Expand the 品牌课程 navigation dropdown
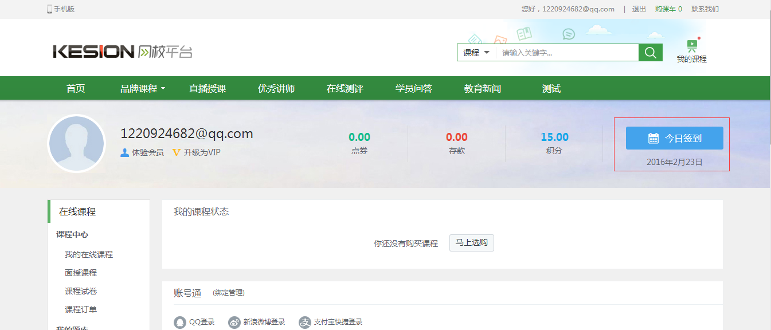This screenshot has width=771, height=330. 142,89
